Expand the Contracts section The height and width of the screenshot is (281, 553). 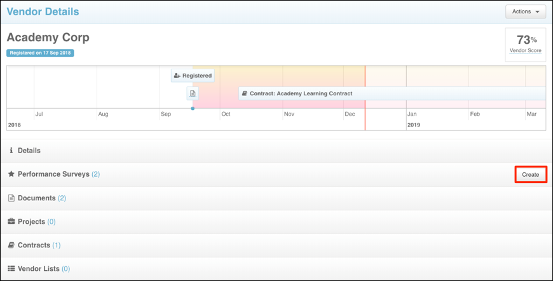tap(34, 245)
